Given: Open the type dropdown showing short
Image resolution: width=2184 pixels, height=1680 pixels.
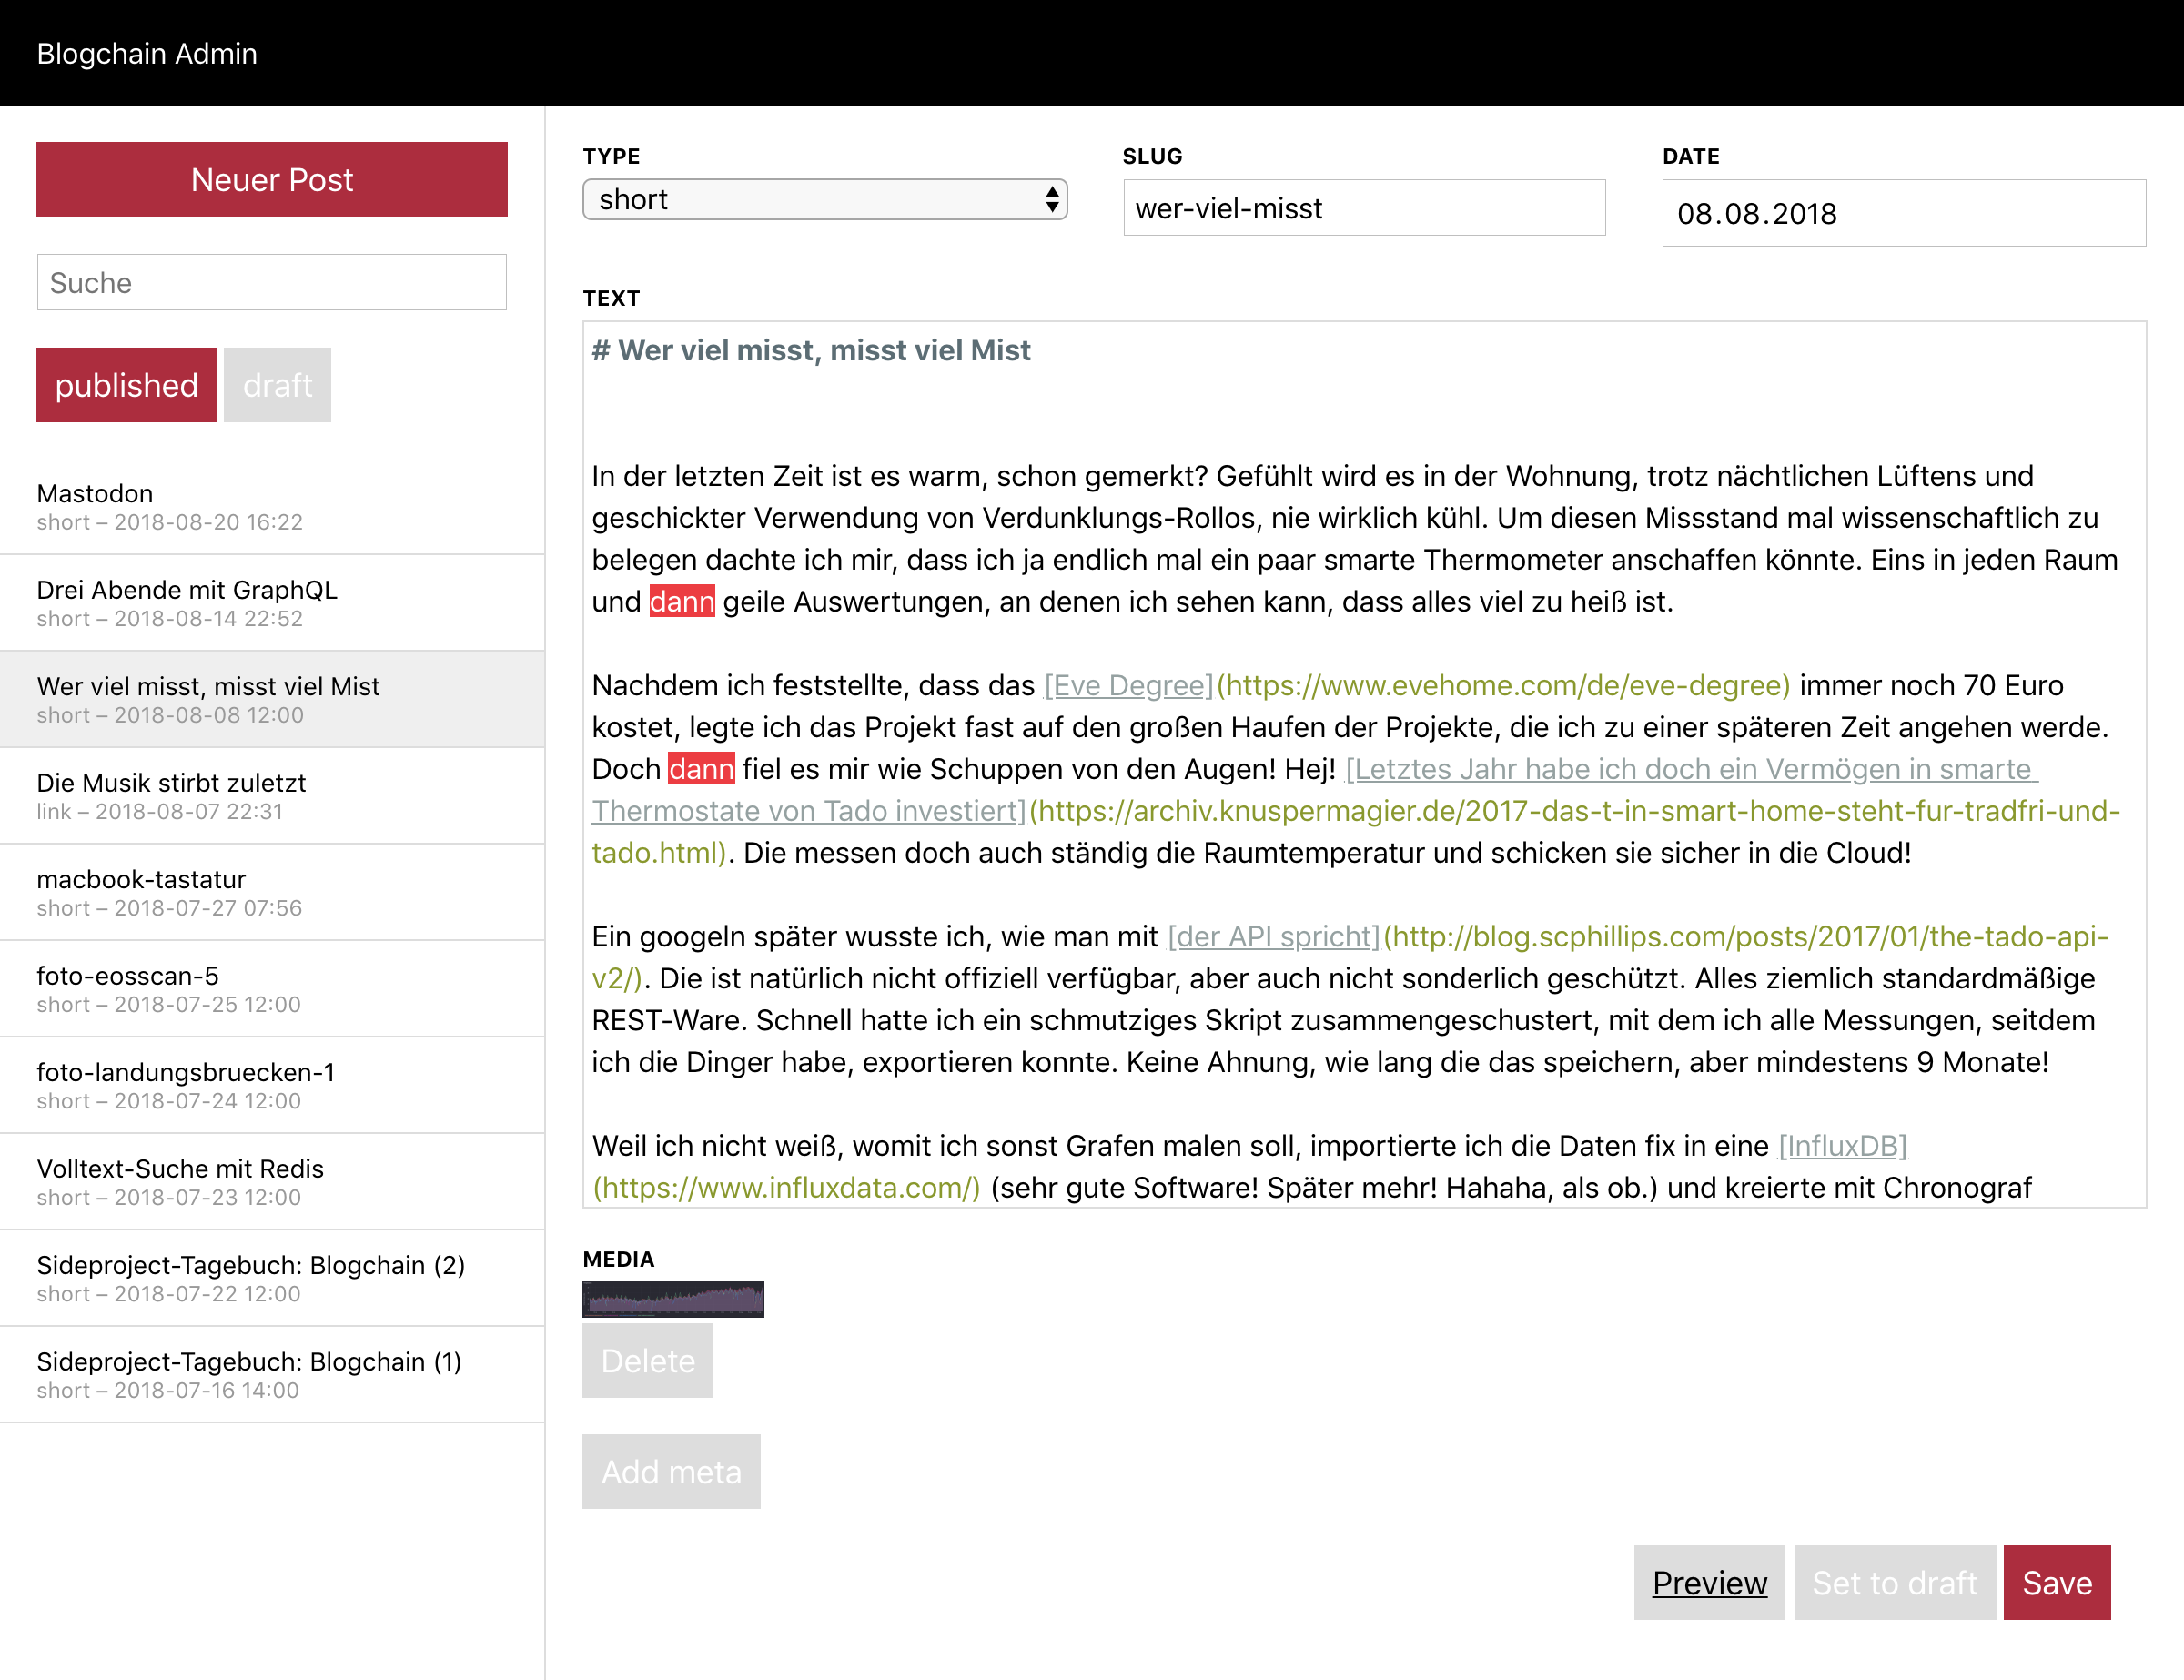Looking at the screenshot, I should coord(824,200).
